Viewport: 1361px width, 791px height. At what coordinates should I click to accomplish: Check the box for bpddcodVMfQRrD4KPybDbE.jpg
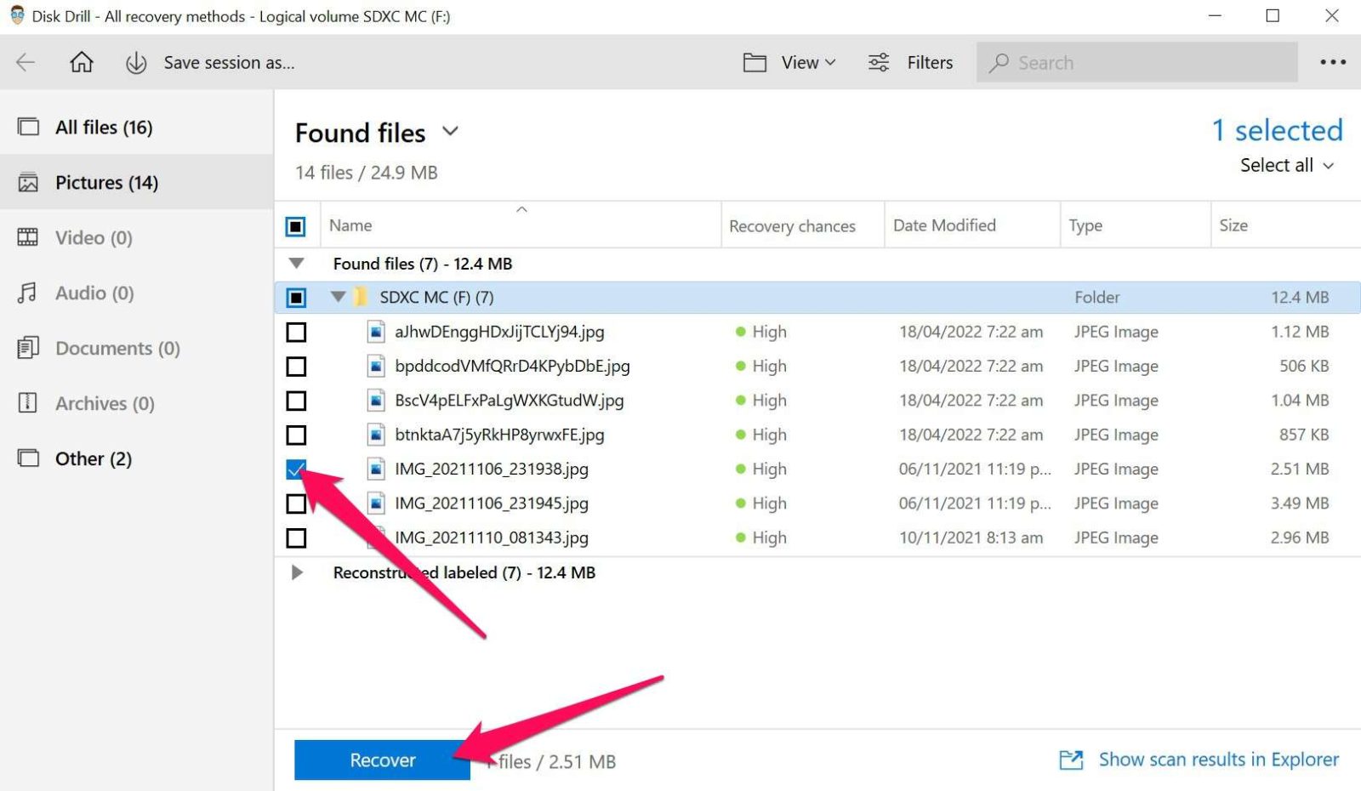click(296, 367)
